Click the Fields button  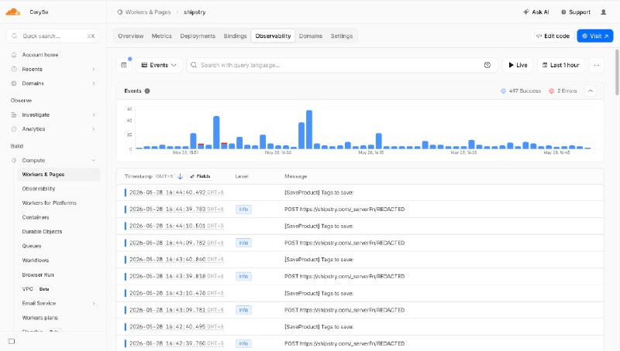(200, 176)
